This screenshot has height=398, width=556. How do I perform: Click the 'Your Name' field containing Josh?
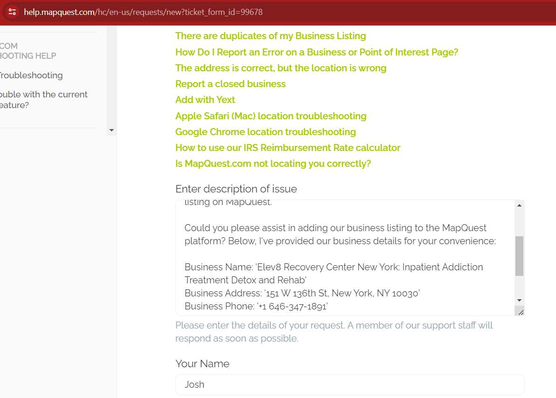(350, 384)
